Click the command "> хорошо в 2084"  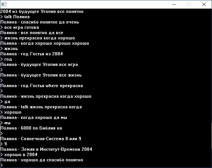(x=19, y=155)
